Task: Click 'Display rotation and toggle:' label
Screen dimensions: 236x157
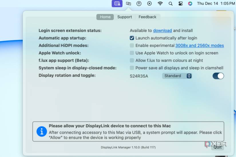Action: pyautogui.click(x=67, y=75)
